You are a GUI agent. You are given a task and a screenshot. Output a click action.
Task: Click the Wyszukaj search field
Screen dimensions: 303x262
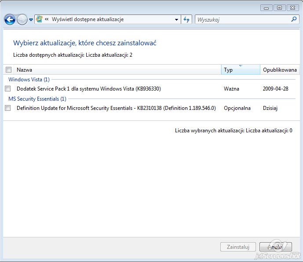point(243,19)
